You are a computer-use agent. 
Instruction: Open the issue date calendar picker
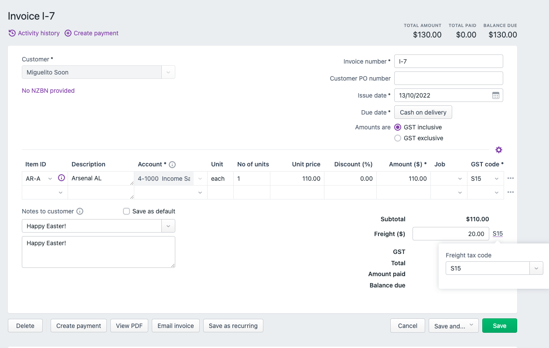tap(495, 95)
